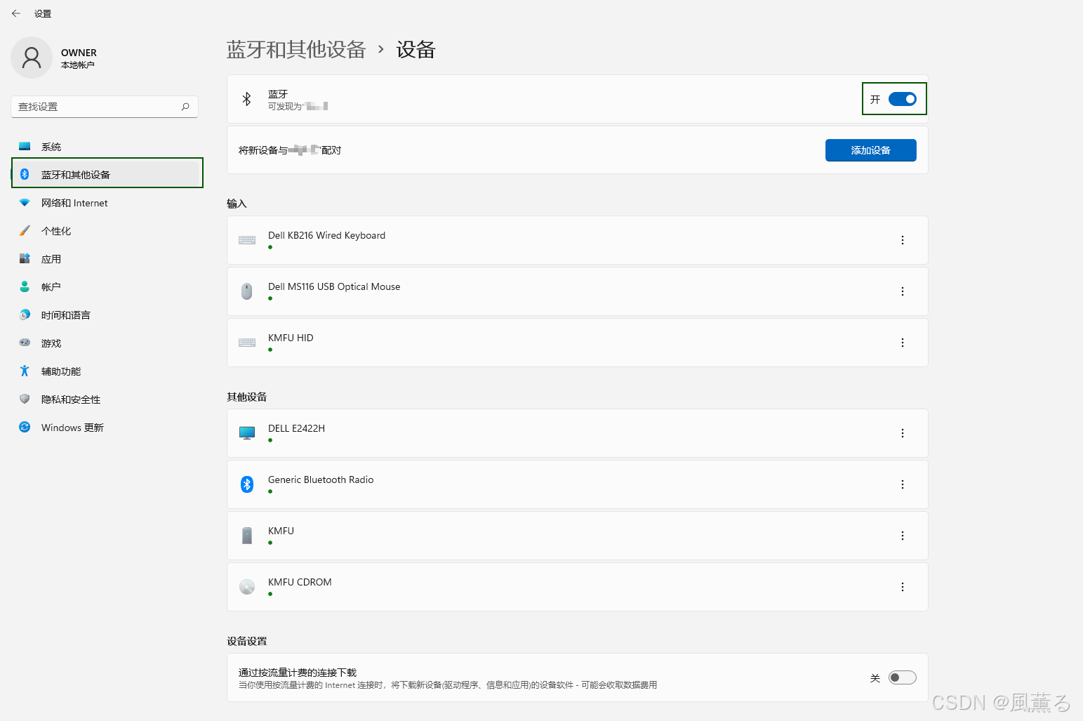Click the 设置 window title text
The height and width of the screenshot is (721, 1083).
pos(43,13)
